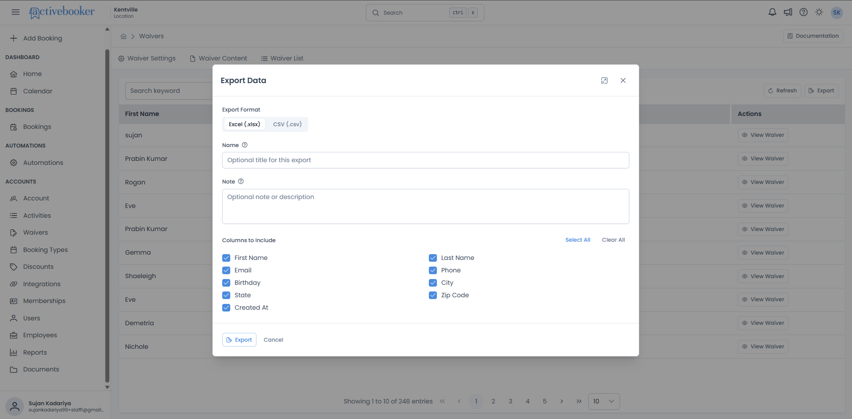
Task: Uncheck the Birthday column
Action: pyautogui.click(x=226, y=283)
